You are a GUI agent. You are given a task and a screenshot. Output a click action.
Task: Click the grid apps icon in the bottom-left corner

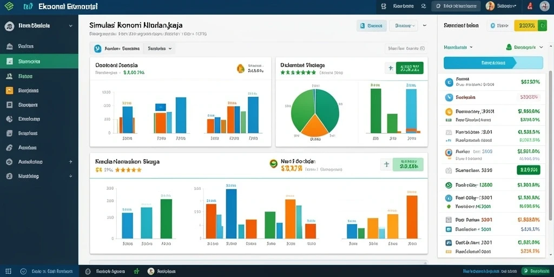9,272
